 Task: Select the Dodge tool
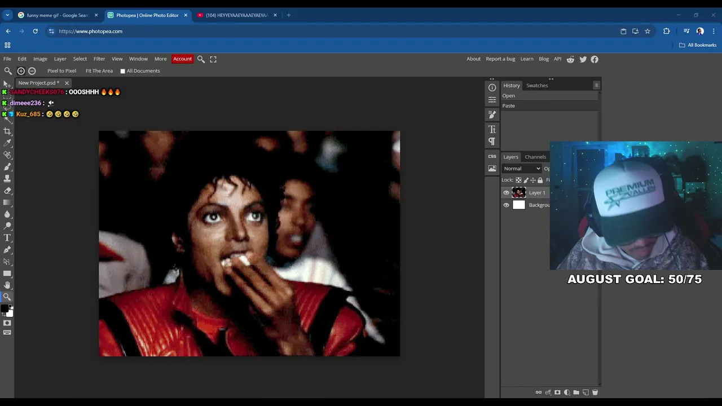tap(7, 226)
